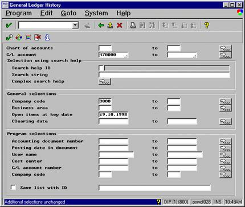Click the Business area from field
This screenshot has height=207, width=245.
coord(105,108)
